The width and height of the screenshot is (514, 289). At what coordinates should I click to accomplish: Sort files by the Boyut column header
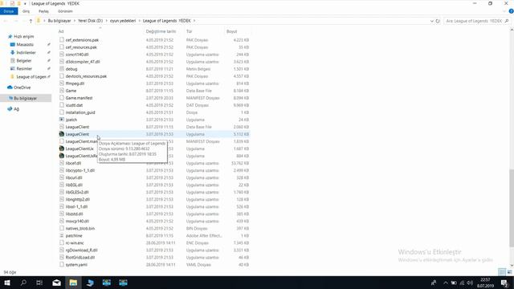coord(232,31)
